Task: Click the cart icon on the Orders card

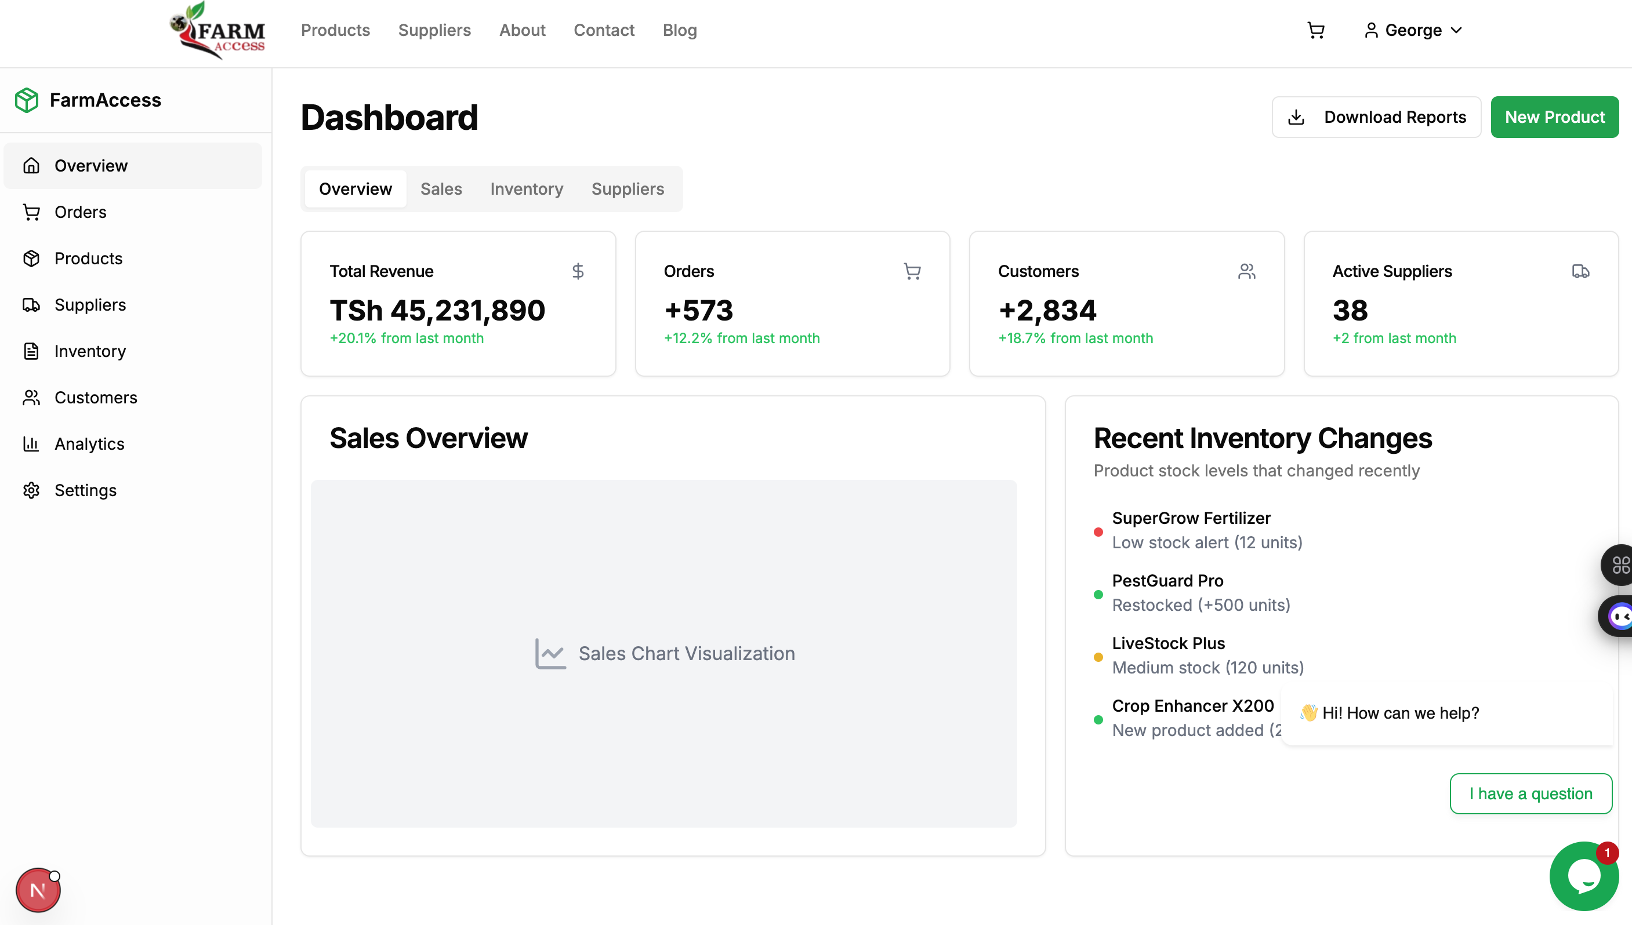Action: click(x=912, y=271)
